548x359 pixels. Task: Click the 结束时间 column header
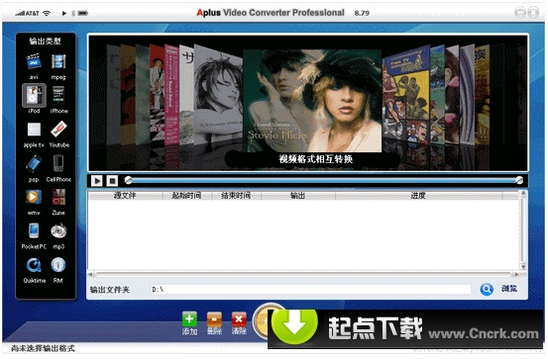236,196
